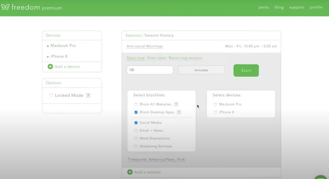Expand the Anti-social Mornings session
329x179 pixels.
tap(145, 46)
